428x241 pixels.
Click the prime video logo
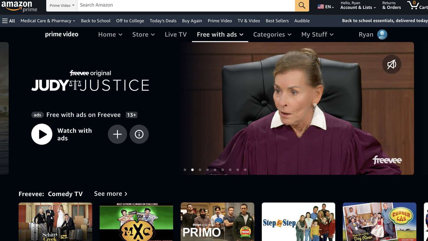tap(62, 34)
